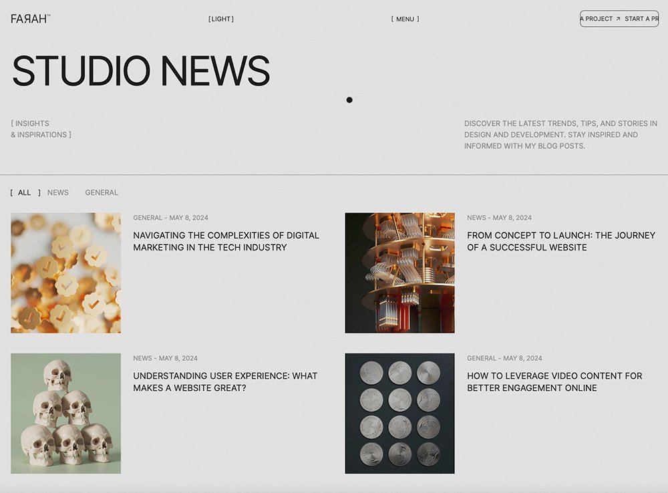This screenshot has width=668, height=493.
Task: Click the STUDIO NEWS page heading
Action: pyautogui.click(x=141, y=71)
